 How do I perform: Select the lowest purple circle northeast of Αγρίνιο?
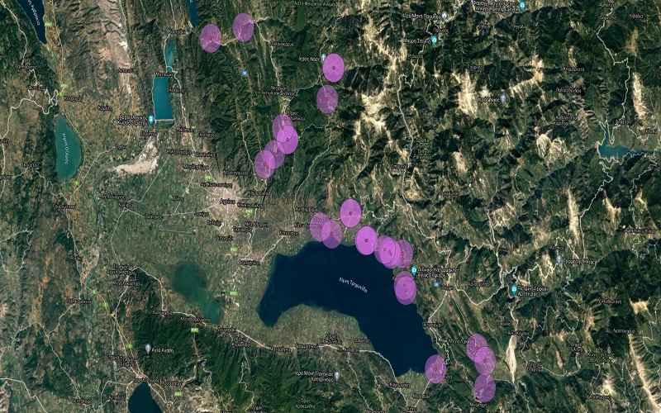point(264,164)
